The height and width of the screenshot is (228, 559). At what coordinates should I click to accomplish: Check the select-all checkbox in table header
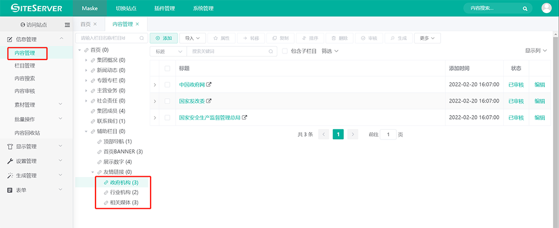click(x=167, y=68)
